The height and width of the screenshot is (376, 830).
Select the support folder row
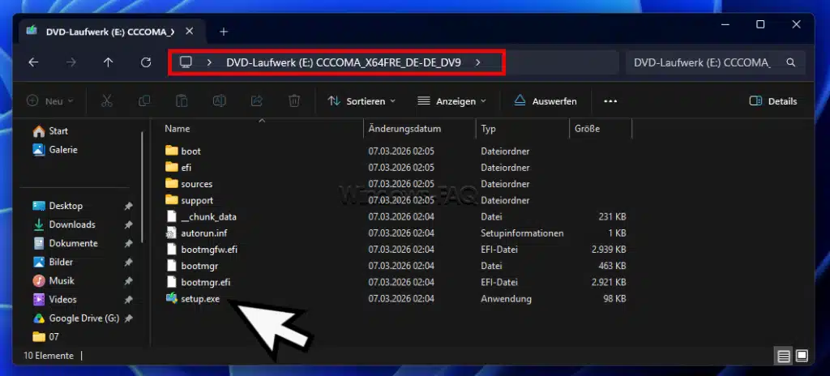click(396, 200)
